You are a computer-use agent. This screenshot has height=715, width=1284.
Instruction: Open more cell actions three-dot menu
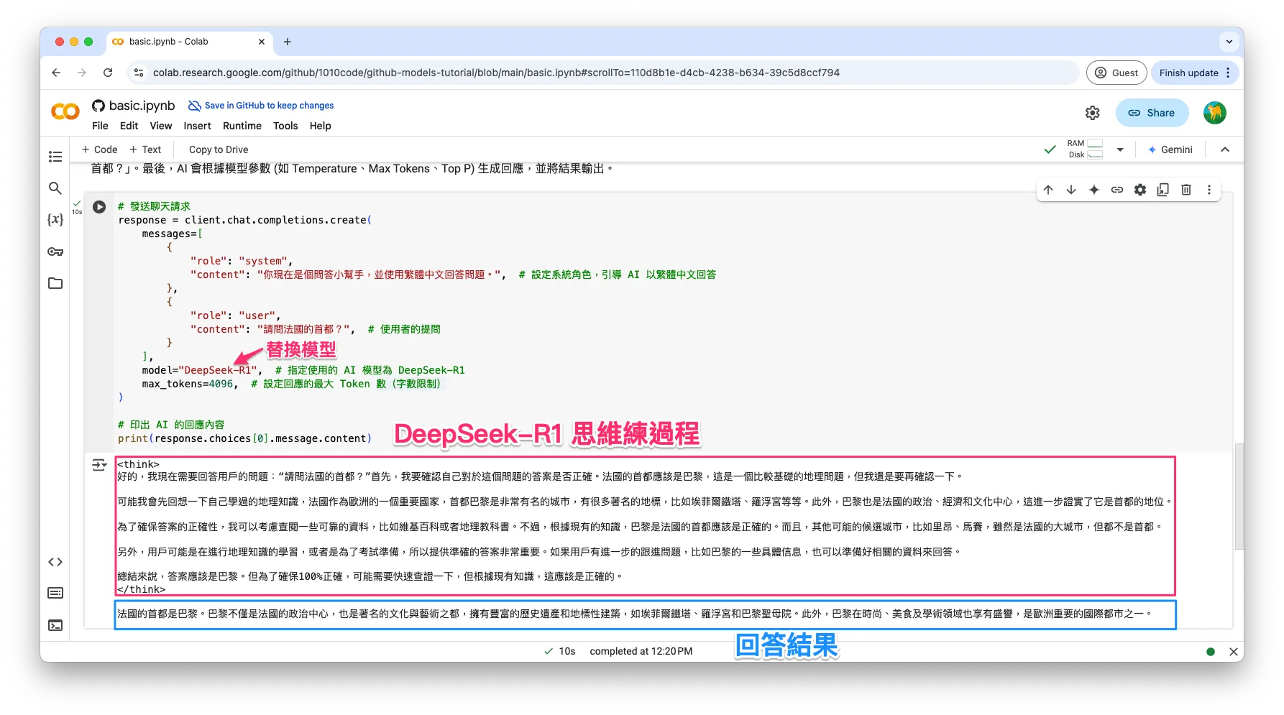1209,190
